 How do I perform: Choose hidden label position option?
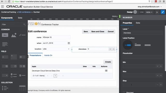click(148, 45)
